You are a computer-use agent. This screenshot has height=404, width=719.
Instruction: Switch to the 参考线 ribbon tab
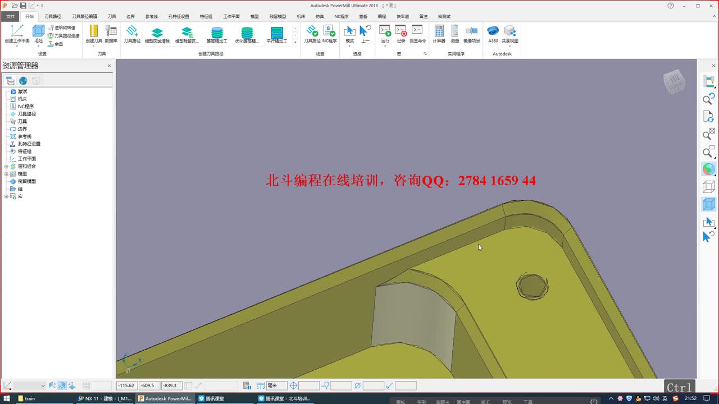click(151, 16)
